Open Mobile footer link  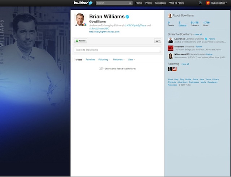pos(188,79)
